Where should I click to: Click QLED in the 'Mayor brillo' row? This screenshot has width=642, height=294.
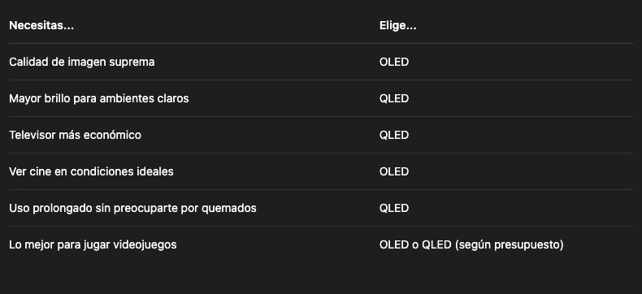pyautogui.click(x=394, y=98)
